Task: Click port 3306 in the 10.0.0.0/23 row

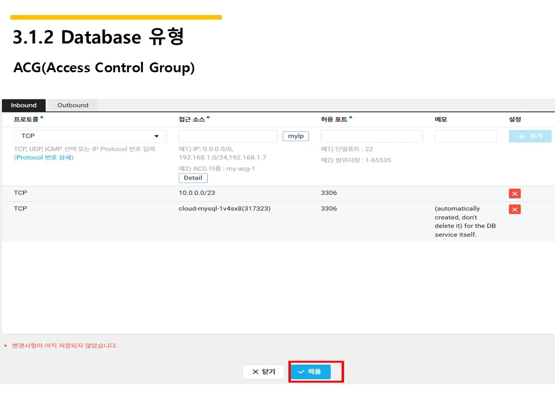Action: [x=329, y=193]
